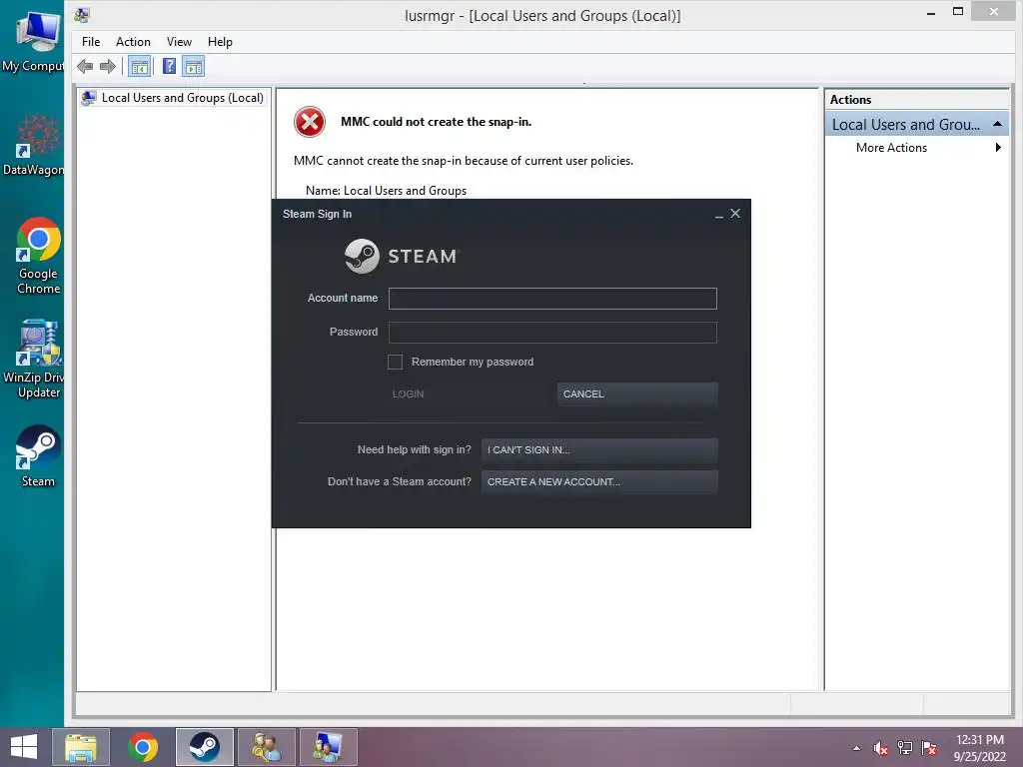Tick the Remember my password checkbox
Viewport: 1023px width, 767px height.
[395, 362]
